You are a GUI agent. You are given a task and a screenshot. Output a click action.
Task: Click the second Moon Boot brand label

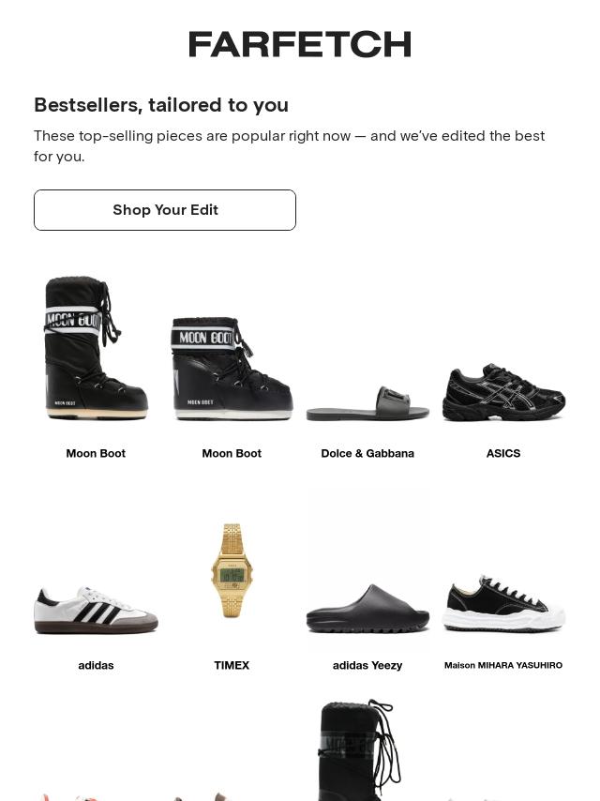point(232,453)
